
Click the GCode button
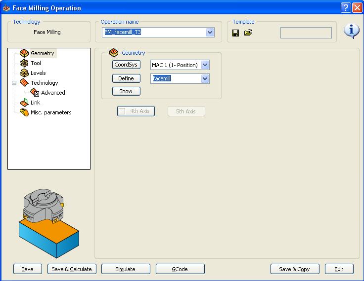pyautogui.click(x=180, y=269)
